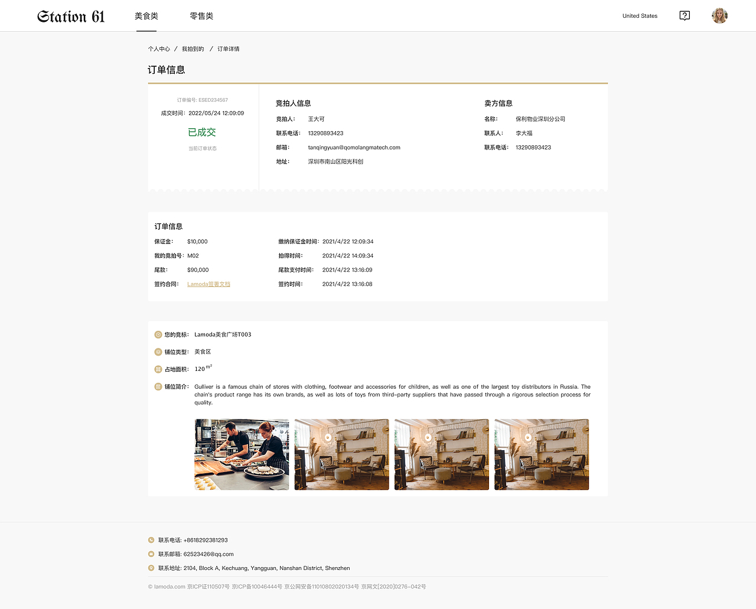Select the won time 2021/4/22 14:09:34
Screen dimensions: 756x609
tap(348, 256)
